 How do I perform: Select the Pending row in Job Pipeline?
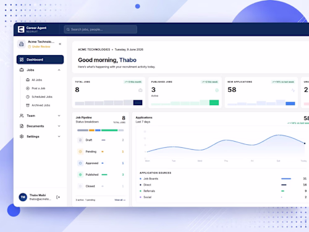pyautogui.click(x=100, y=152)
